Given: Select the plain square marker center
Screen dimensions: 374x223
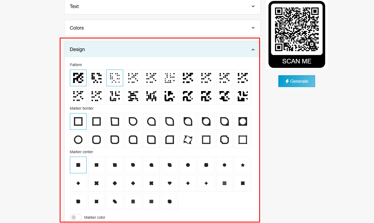Looking at the screenshot, I should (x=78, y=165).
